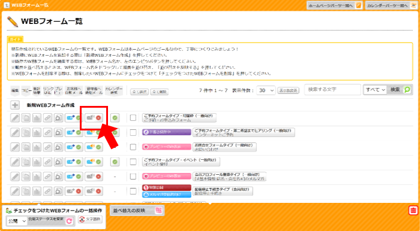The height and width of the screenshot is (231, 420).
Task: Go to ホームページパーツ一覧へ
Action: pos(335,5)
